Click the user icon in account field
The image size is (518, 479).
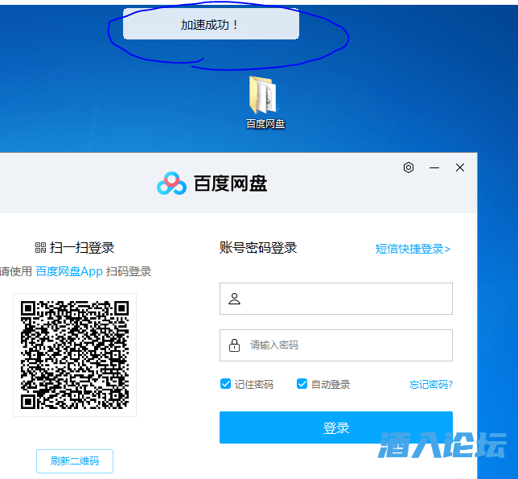[234, 299]
